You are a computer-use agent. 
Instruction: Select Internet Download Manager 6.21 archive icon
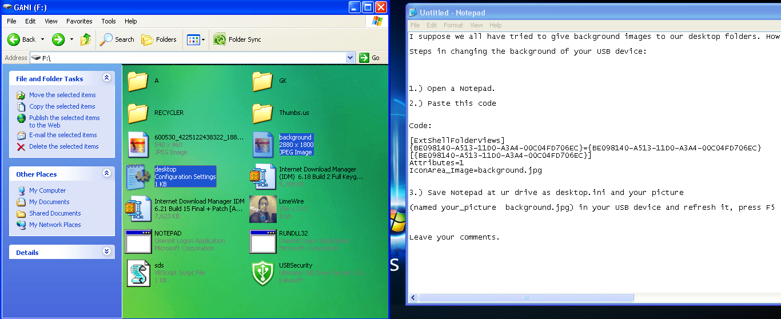tap(138, 209)
